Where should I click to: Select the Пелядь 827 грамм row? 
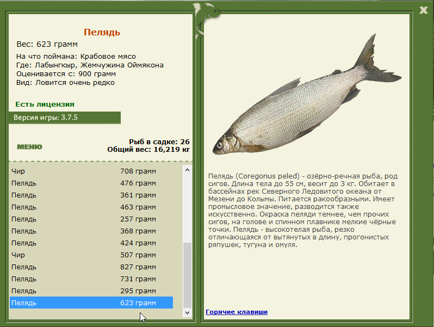pos(91,267)
